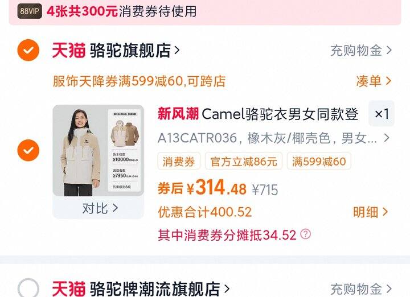Click the Tmall logo beside 骆驼牌潮流旗舰店
Viewport: 410px width, 297px height.
tap(69, 288)
